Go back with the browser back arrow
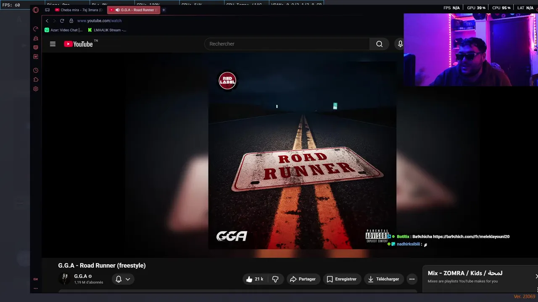 47,21
